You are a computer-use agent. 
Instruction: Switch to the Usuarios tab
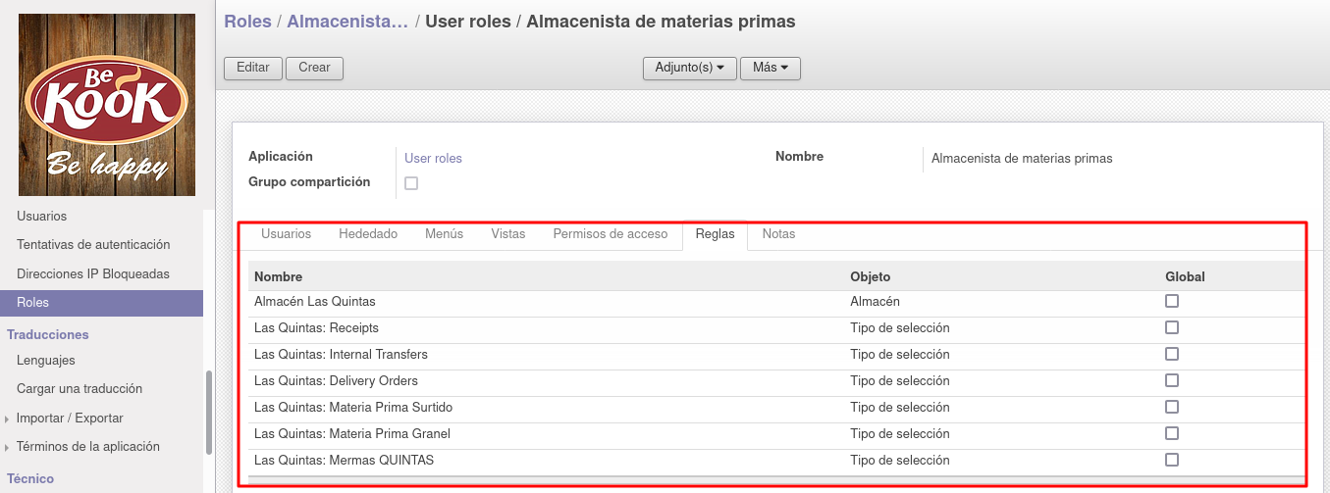click(287, 234)
